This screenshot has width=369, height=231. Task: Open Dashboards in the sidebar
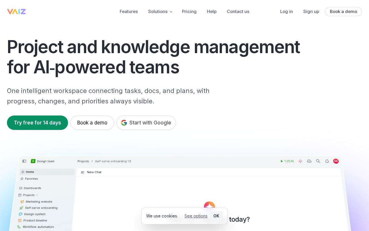tap(30, 188)
